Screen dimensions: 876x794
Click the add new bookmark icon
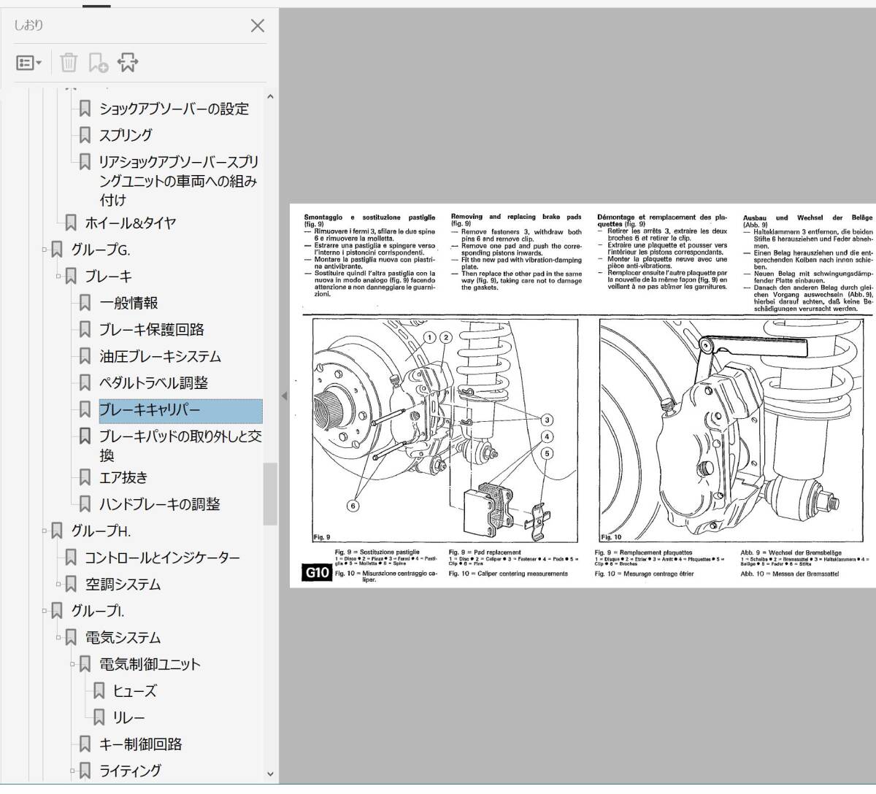tap(98, 63)
